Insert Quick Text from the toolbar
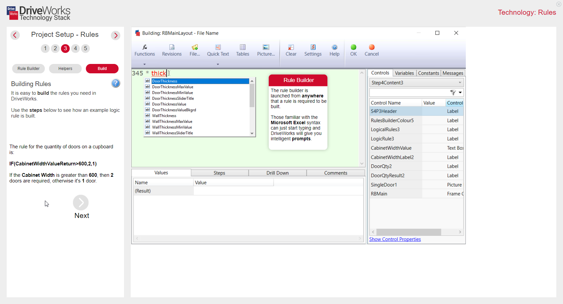This screenshot has height=304, width=563. (x=217, y=50)
